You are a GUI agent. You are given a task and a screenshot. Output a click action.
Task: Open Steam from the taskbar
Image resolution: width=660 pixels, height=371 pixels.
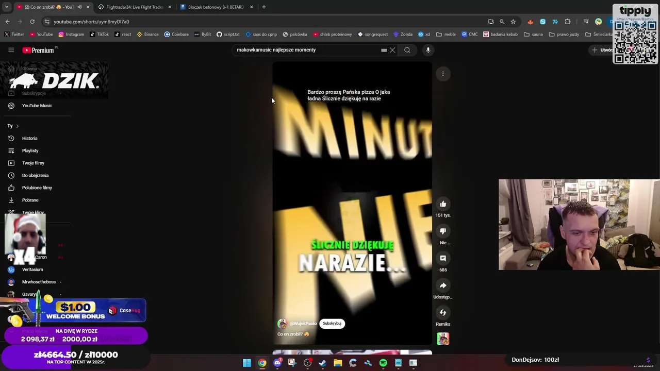click(323, 363)
